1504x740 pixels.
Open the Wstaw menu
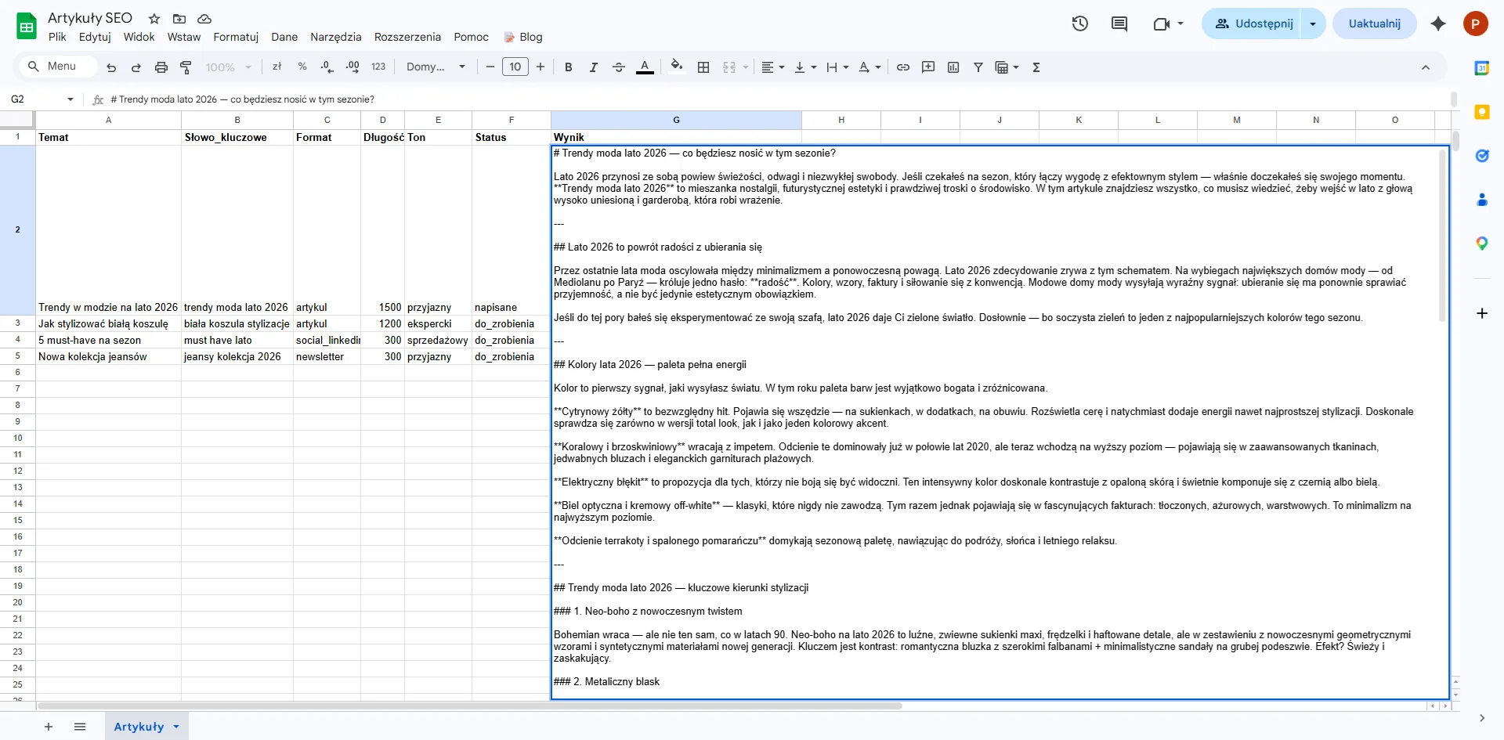point(184,37)
